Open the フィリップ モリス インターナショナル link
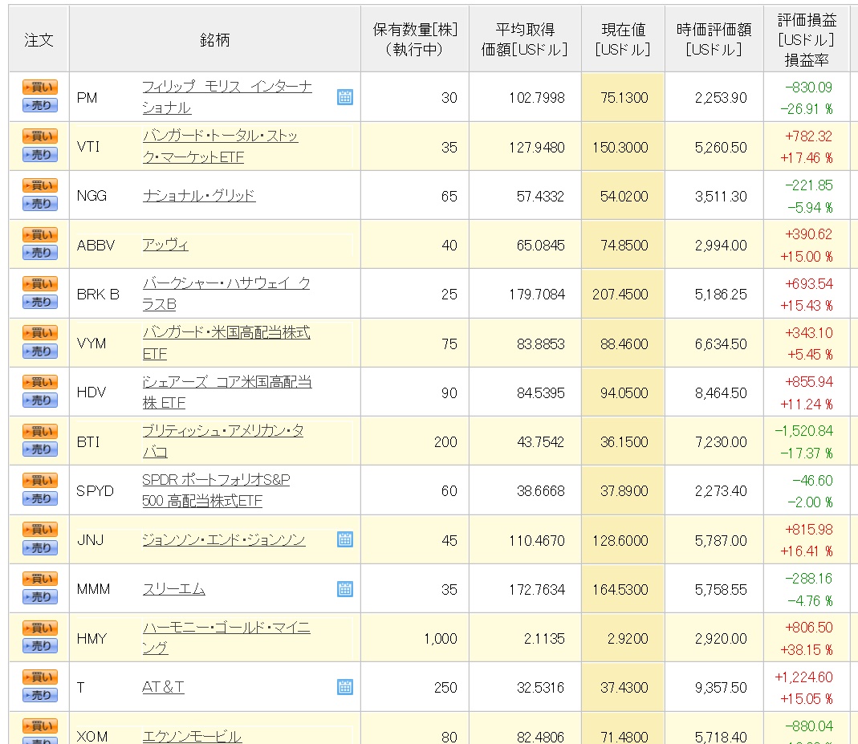Viewport: 858px width, 744px height. click(226, 97)
